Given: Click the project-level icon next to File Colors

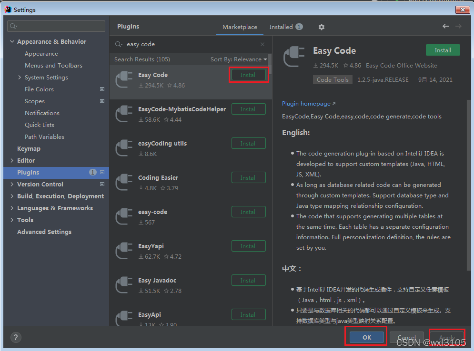Looking at the screenshot, I should point(102,89).
